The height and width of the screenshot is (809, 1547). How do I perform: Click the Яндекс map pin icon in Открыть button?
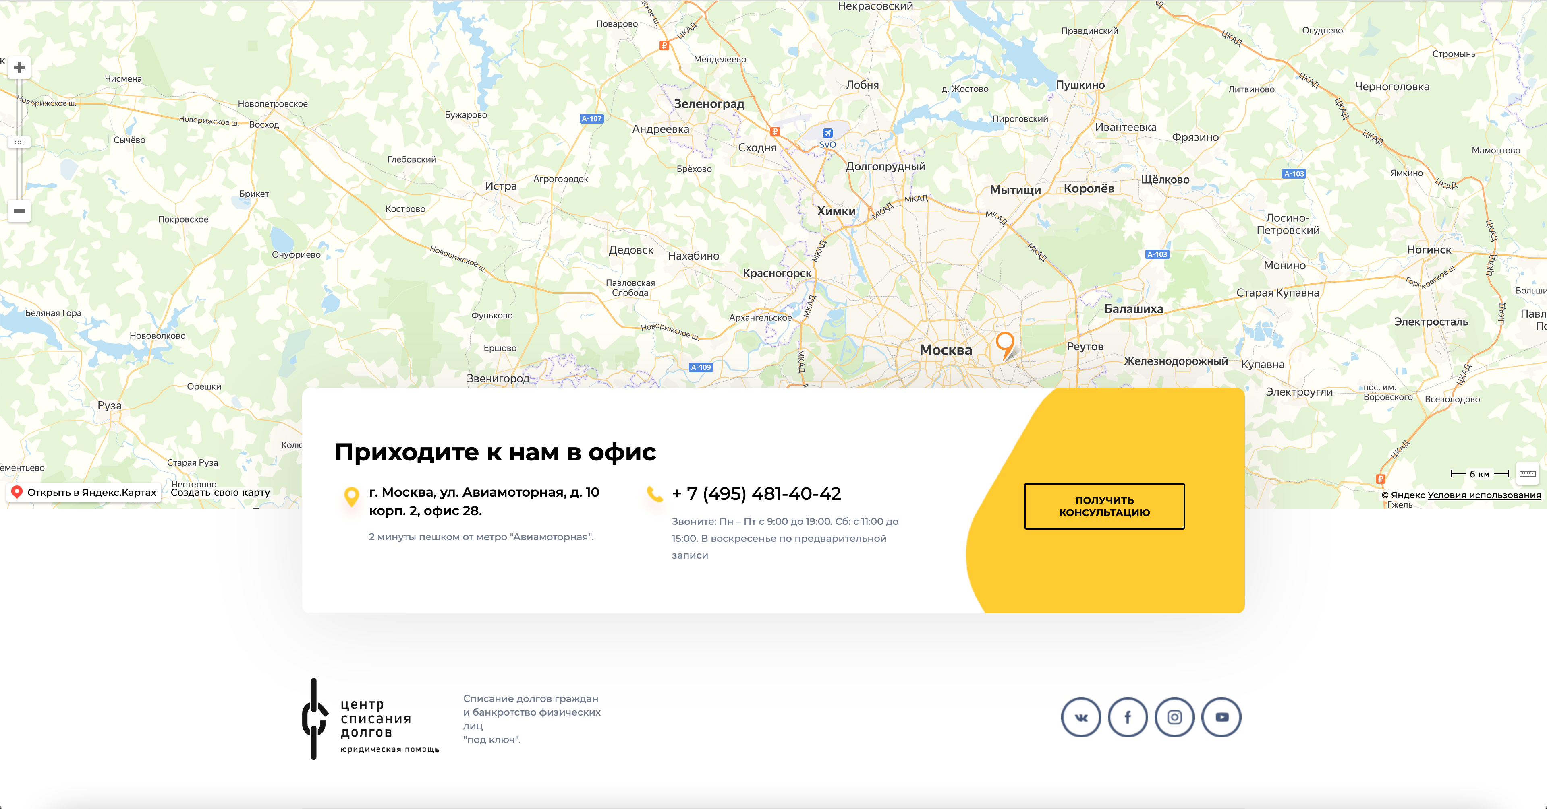click(x=17, y=492)
